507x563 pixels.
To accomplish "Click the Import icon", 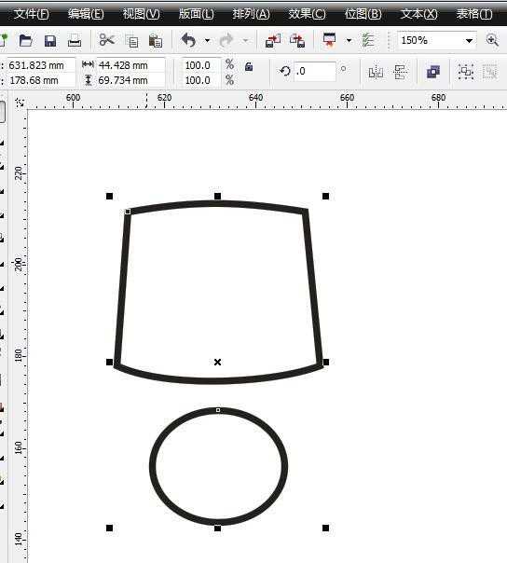I will pyautogui.click(x=273, y=41).
